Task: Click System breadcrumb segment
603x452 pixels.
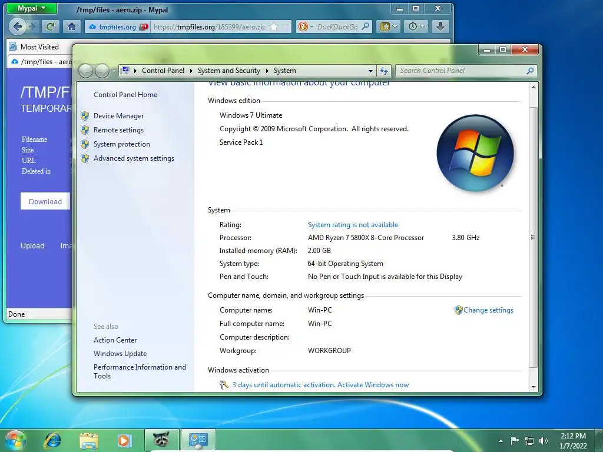Action: point(284,71)
